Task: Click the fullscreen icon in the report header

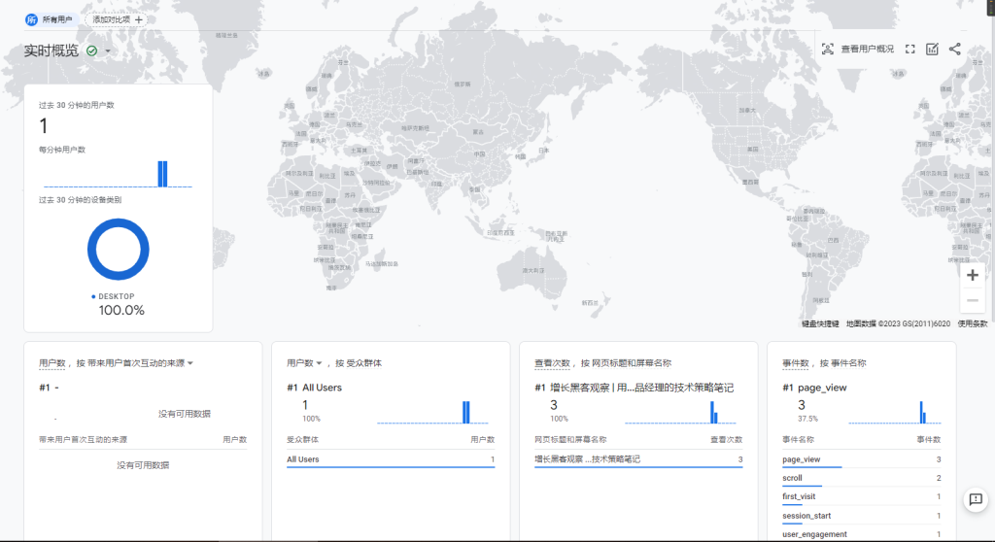Action: pos(910,50)
